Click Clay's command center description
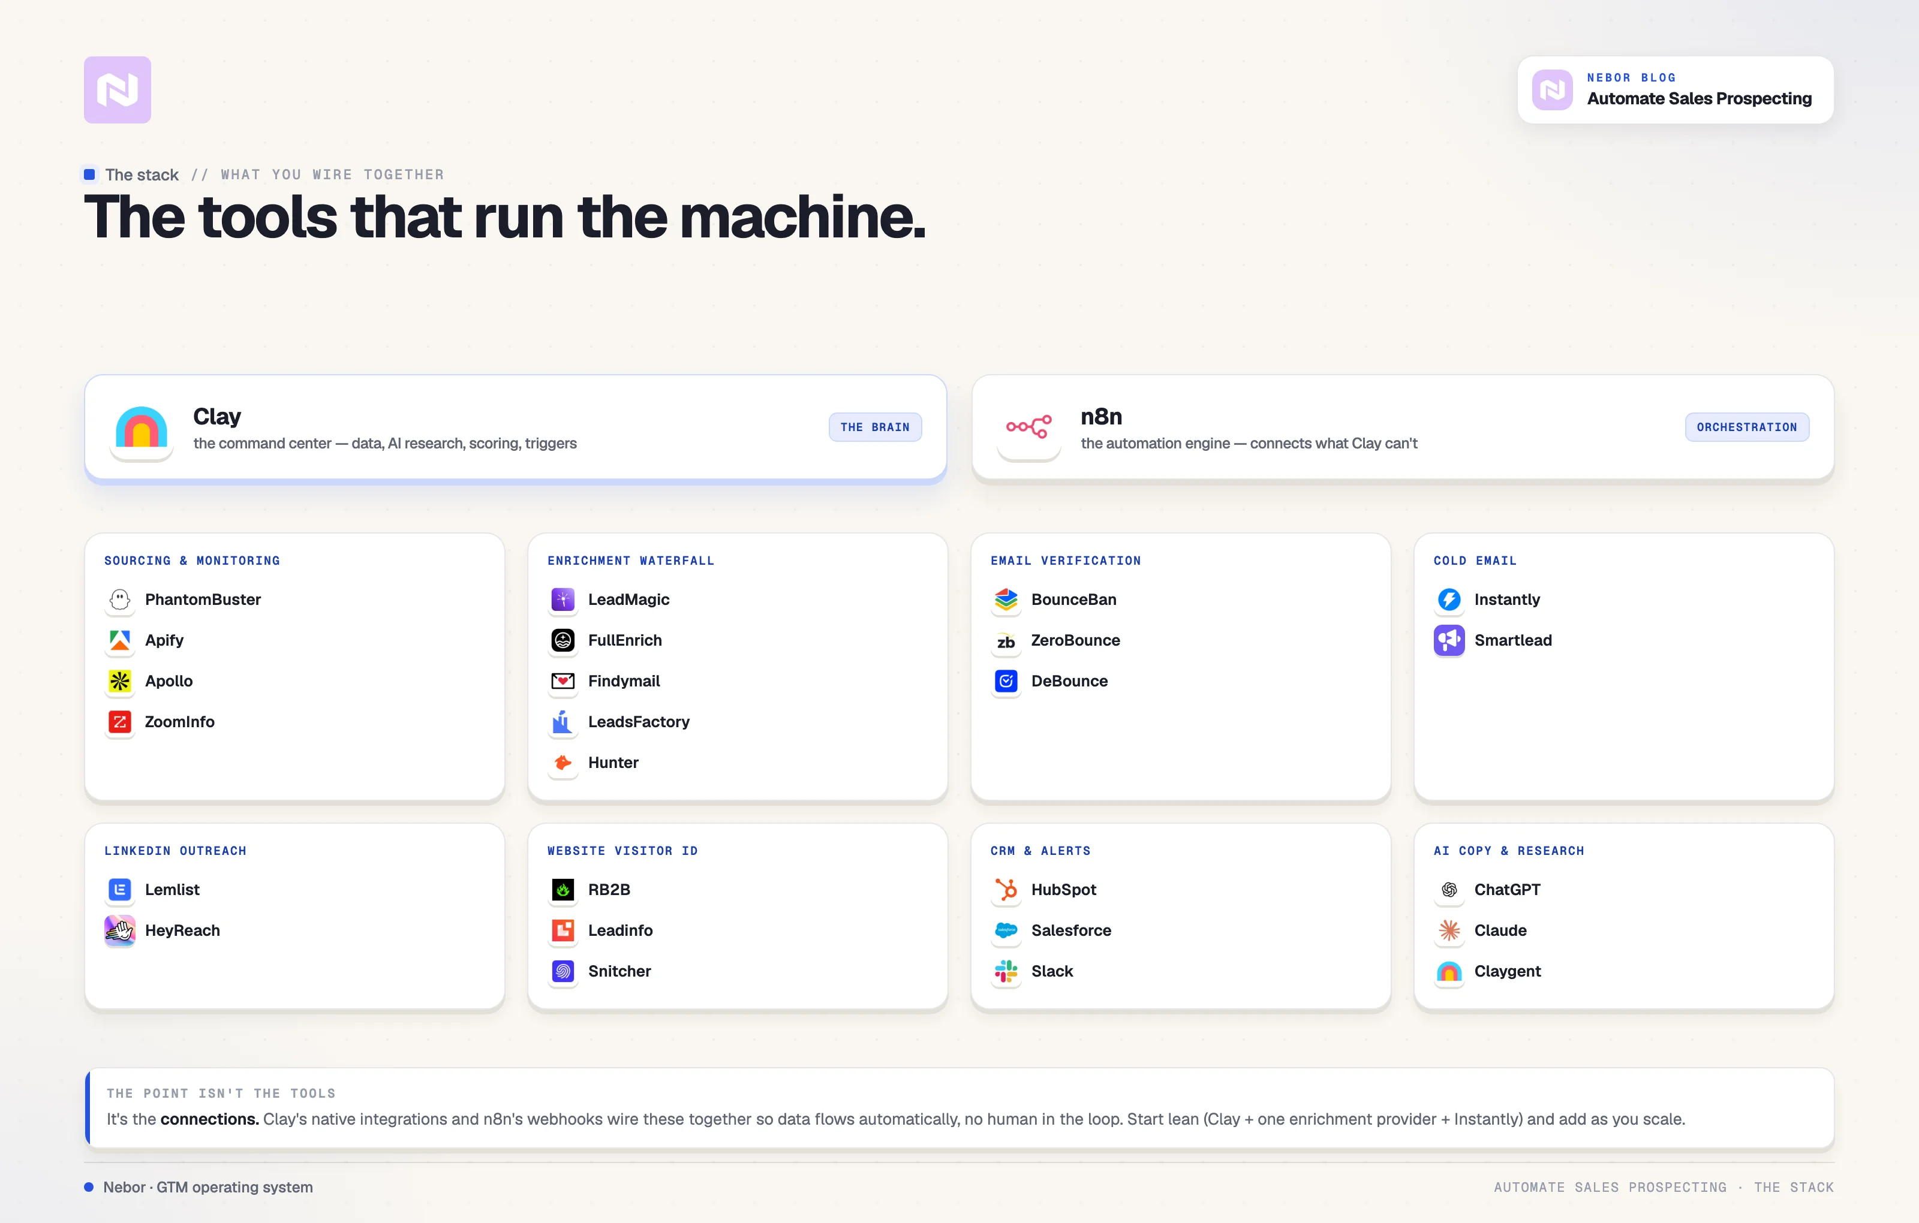This screenshot has height=1223, width=1919. click(384, 443)
